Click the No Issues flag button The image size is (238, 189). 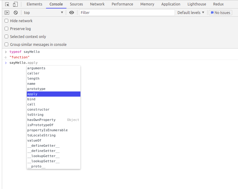[x=220, y=12]
